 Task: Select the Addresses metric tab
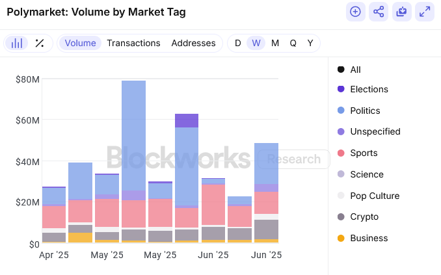coord(193,44)
